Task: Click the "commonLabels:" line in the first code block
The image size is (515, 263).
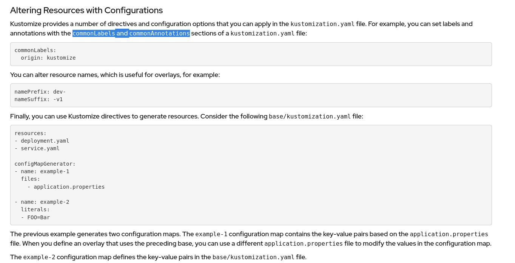Action: click(x=35, y=50)
